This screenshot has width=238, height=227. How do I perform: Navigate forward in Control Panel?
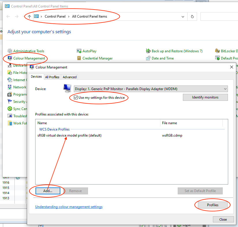pyautogui.click(x=17, y=16)
